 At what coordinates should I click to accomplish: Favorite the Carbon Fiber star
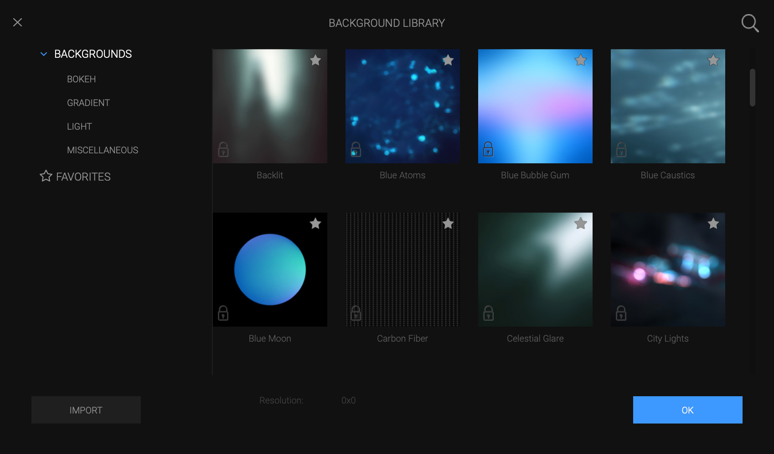(x=448, y=223)
